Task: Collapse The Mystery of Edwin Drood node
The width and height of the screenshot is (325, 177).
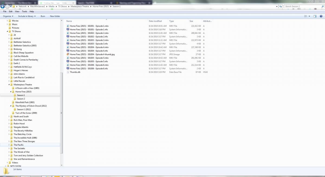Action: (x=11, y=106)
